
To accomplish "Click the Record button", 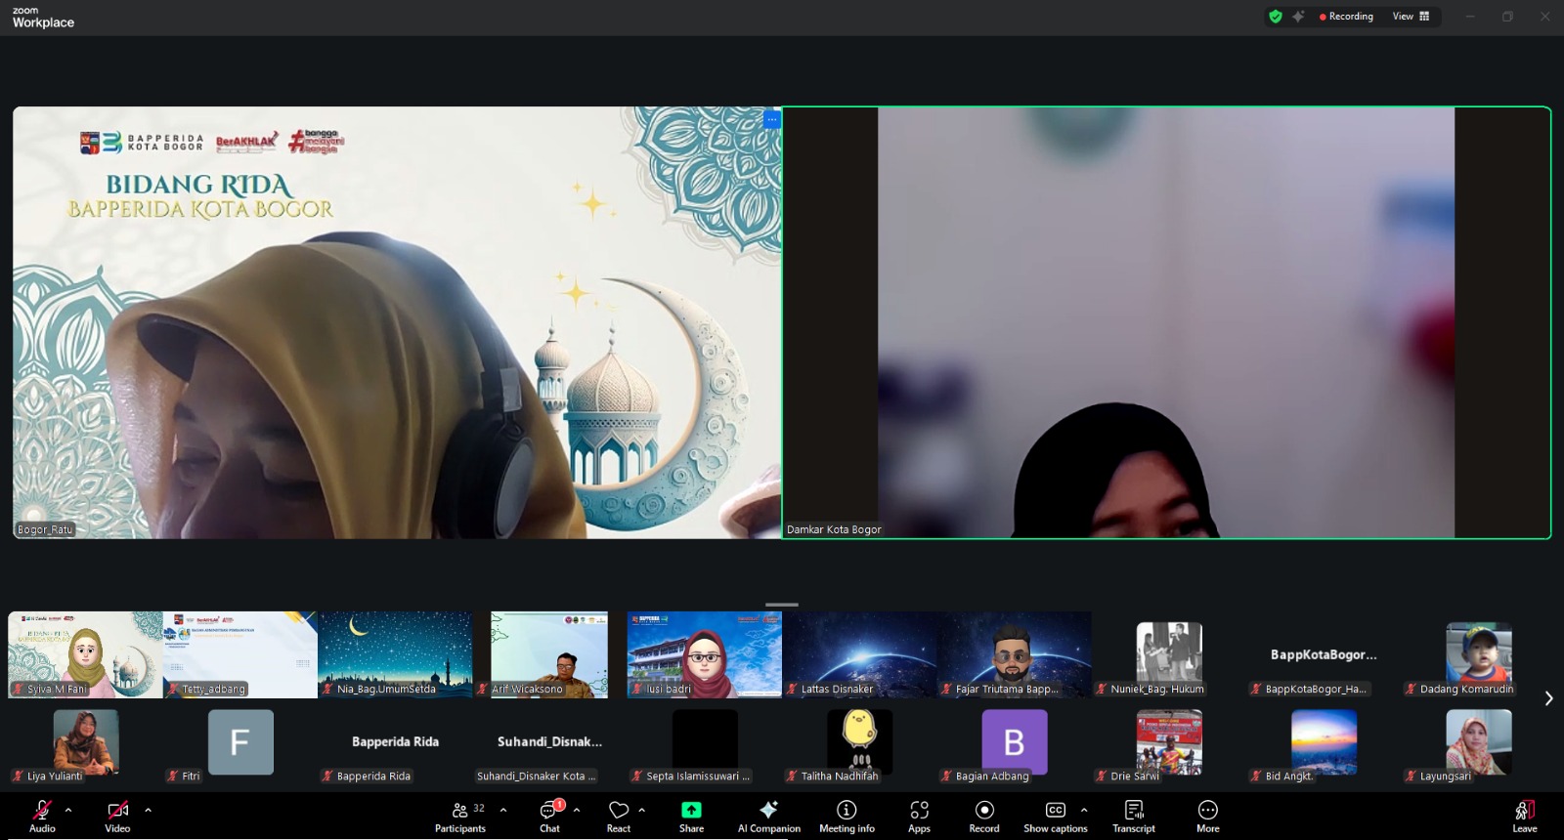I will (984, 816).
